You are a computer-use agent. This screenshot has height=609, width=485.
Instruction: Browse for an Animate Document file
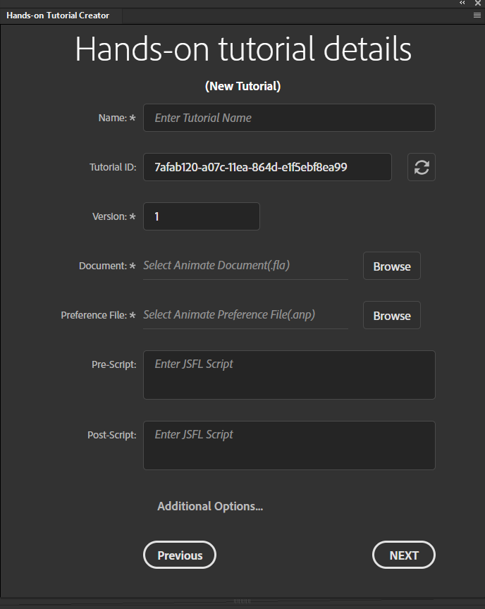[x=392, y=266]
